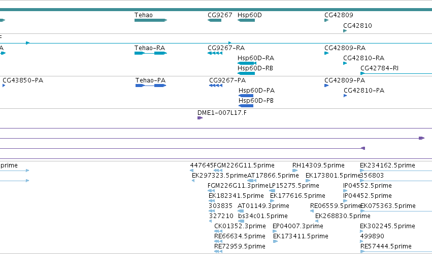
Task: Select the Hsp60D-RB transcript glyph
Action: pos(246,73)
